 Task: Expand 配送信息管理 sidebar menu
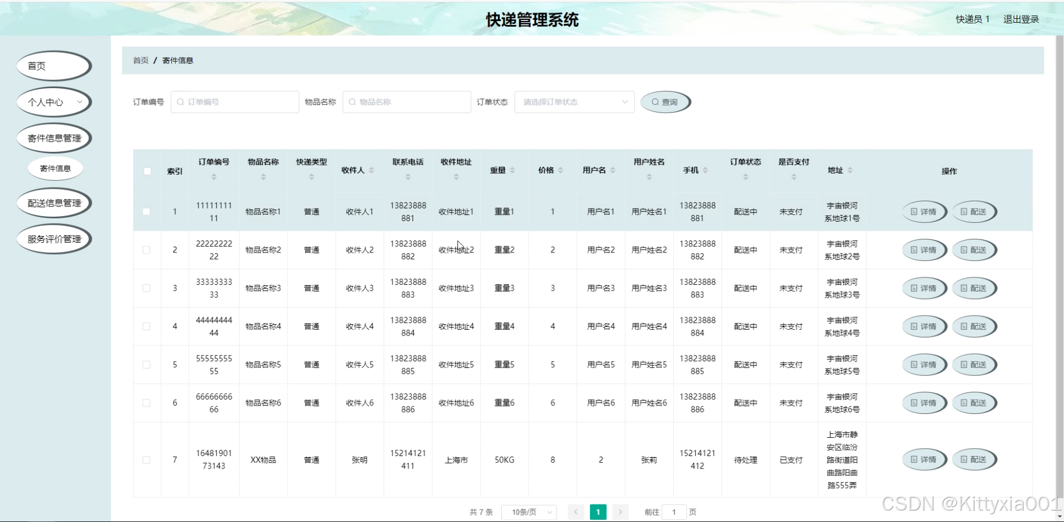point(54,203)
